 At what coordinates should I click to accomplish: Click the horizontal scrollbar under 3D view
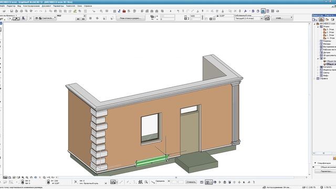pyautogui.click(x=176, y=177)
